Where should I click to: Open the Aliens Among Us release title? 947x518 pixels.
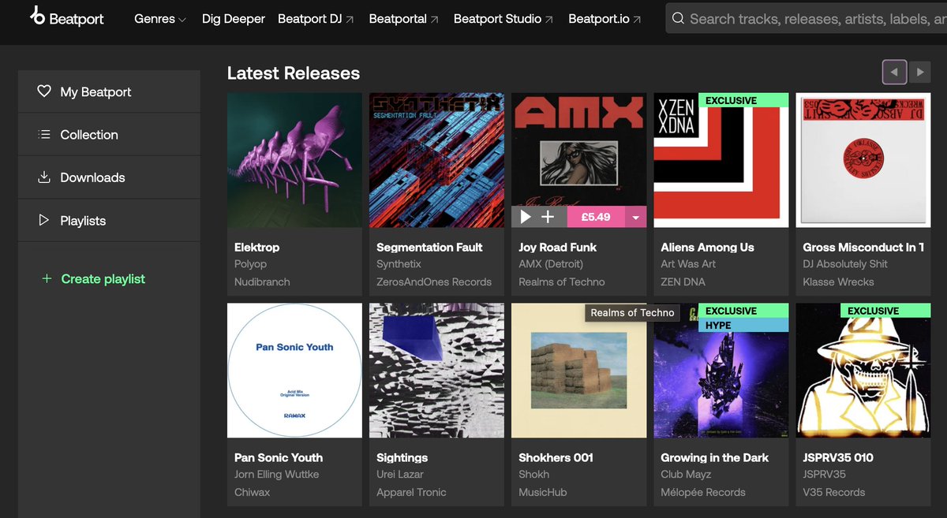pos(707,247)
